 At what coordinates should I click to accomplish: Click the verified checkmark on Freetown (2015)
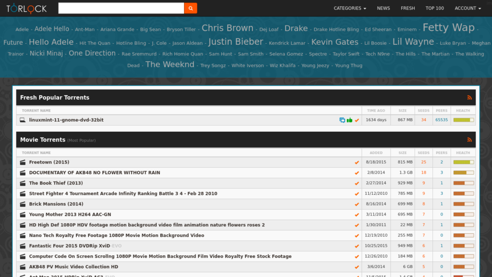pos(357,162)
